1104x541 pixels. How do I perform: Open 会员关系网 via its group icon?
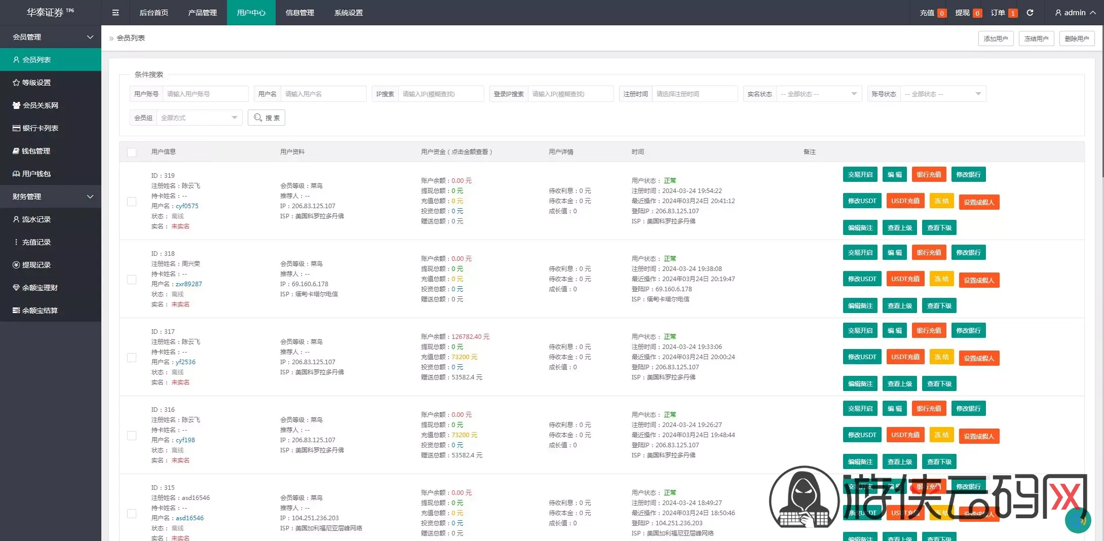tap(16, 105)
